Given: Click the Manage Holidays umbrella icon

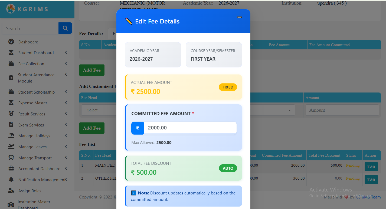Looking at the screenshot, I should (11, 136).
